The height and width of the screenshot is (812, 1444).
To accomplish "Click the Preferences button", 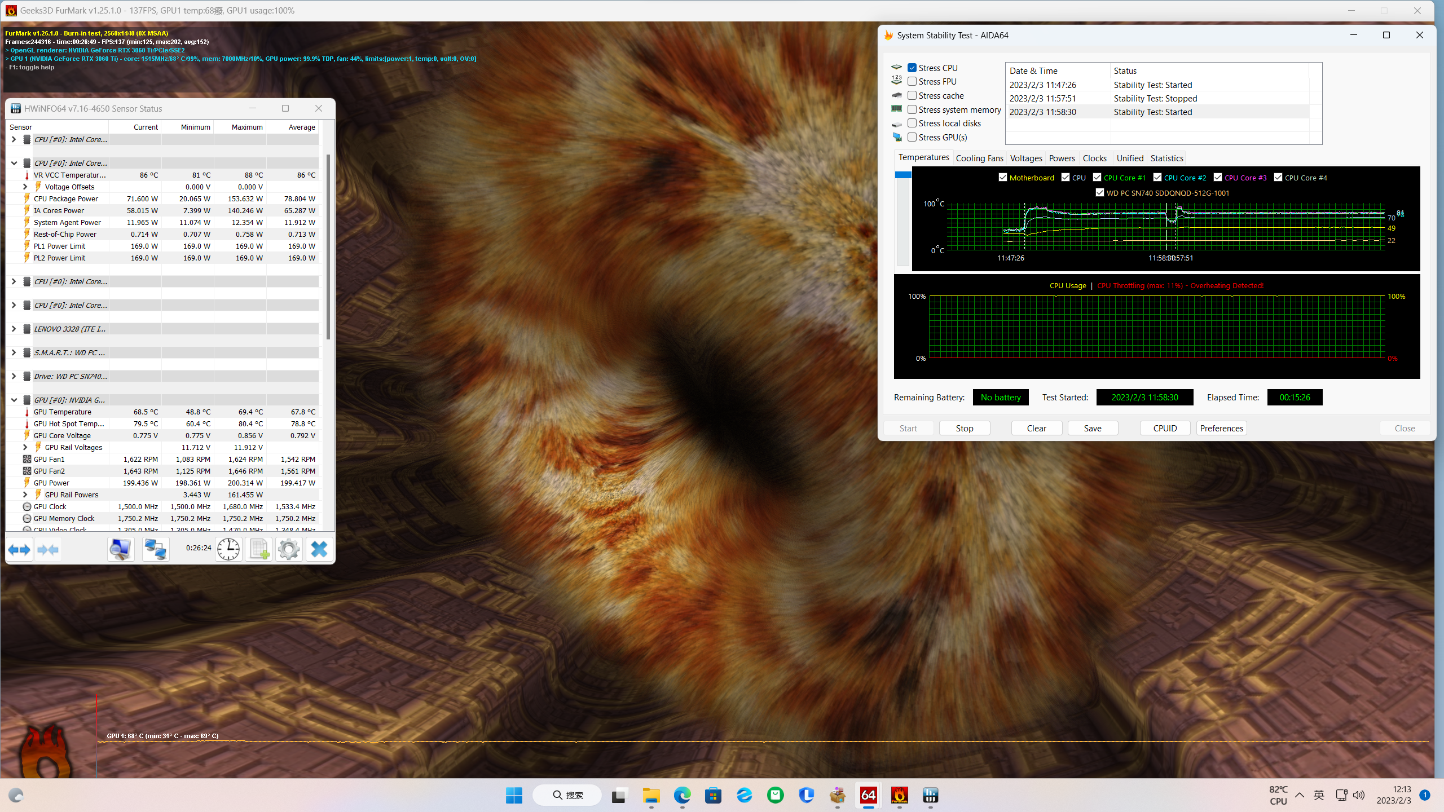I will point(1221,428).
